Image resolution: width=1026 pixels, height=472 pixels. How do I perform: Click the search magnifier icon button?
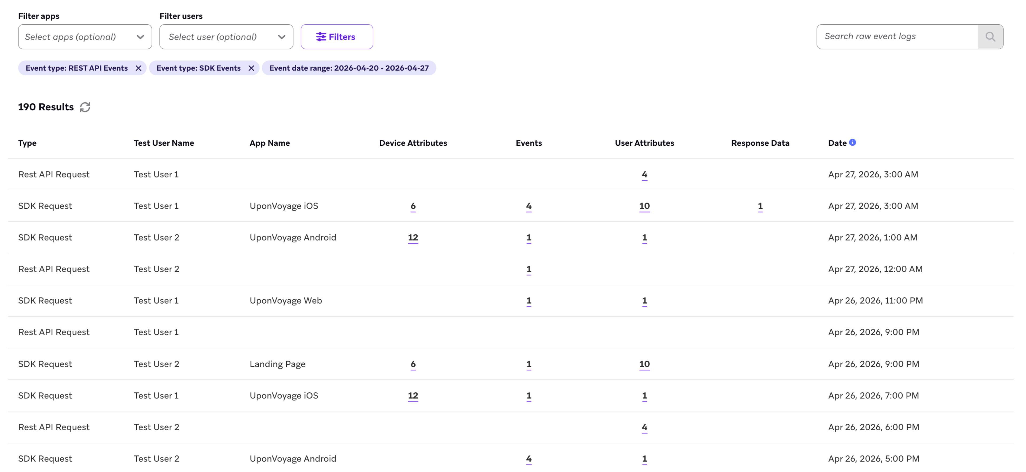pos(990,37)
